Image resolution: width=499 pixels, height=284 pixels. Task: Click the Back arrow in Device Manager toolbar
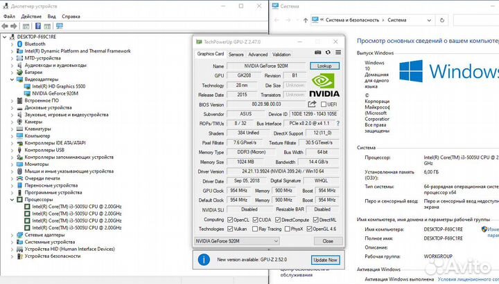click(5, 26)
